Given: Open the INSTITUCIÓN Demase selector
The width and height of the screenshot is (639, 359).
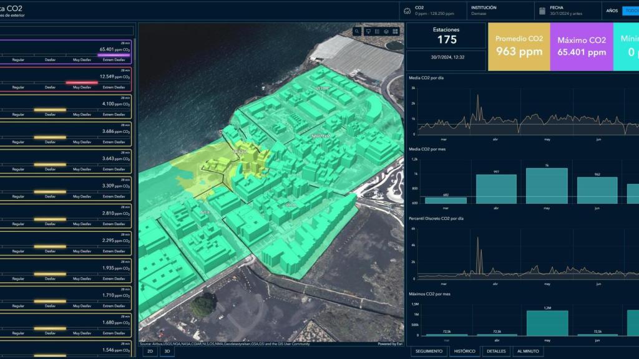Looking at the screenshot, I should pyautogui.click(x=493, y=9).
